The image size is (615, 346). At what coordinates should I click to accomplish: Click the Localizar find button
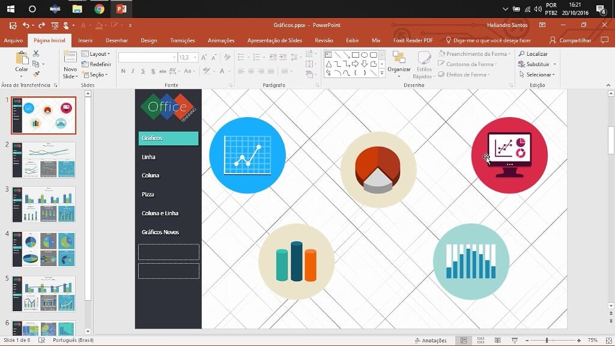533,54
